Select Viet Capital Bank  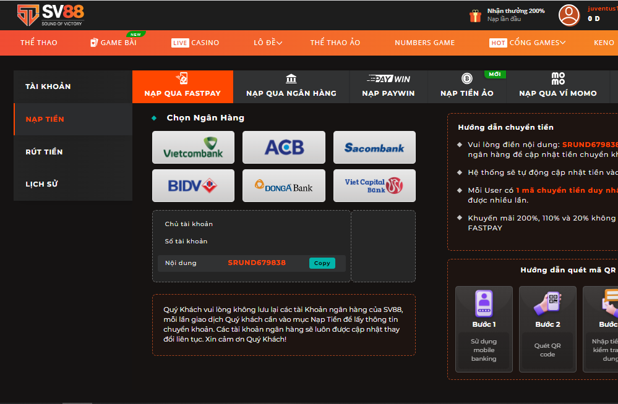click(374, 185)
